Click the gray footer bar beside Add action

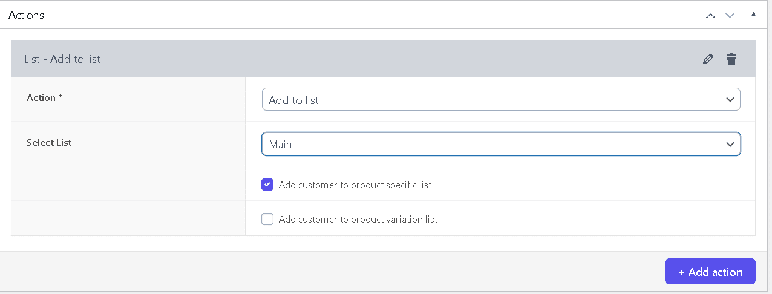pos(333,272)
